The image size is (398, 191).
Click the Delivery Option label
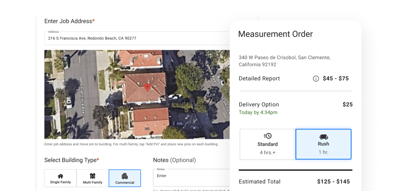tap(259, 104)
